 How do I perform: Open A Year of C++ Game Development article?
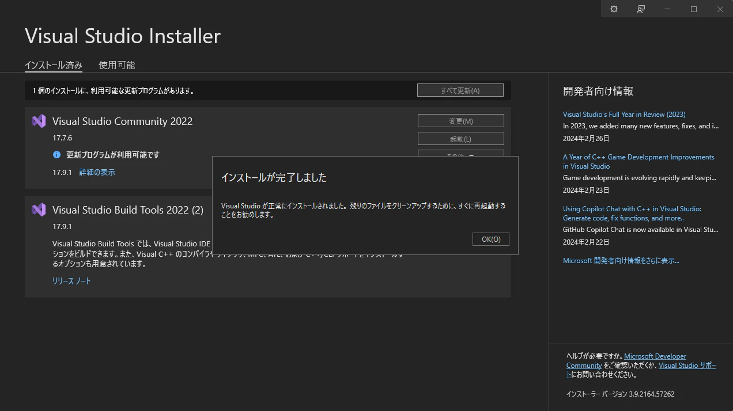(x=638, y=162)
